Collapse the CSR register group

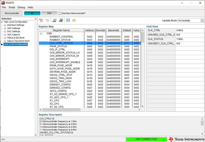tap(41, 34)
